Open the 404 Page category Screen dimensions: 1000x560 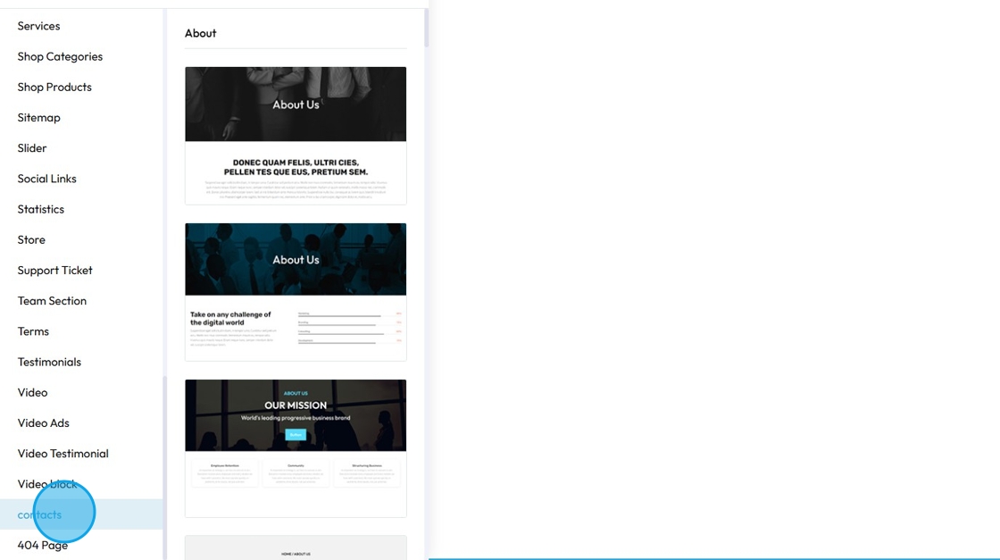click(43, 546)
